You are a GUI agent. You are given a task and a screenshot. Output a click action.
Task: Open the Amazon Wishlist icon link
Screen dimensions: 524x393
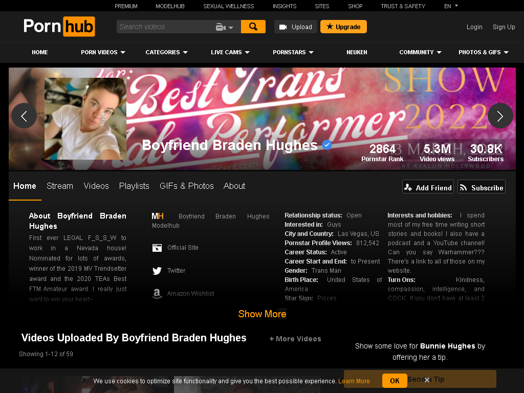click(157, 294)
